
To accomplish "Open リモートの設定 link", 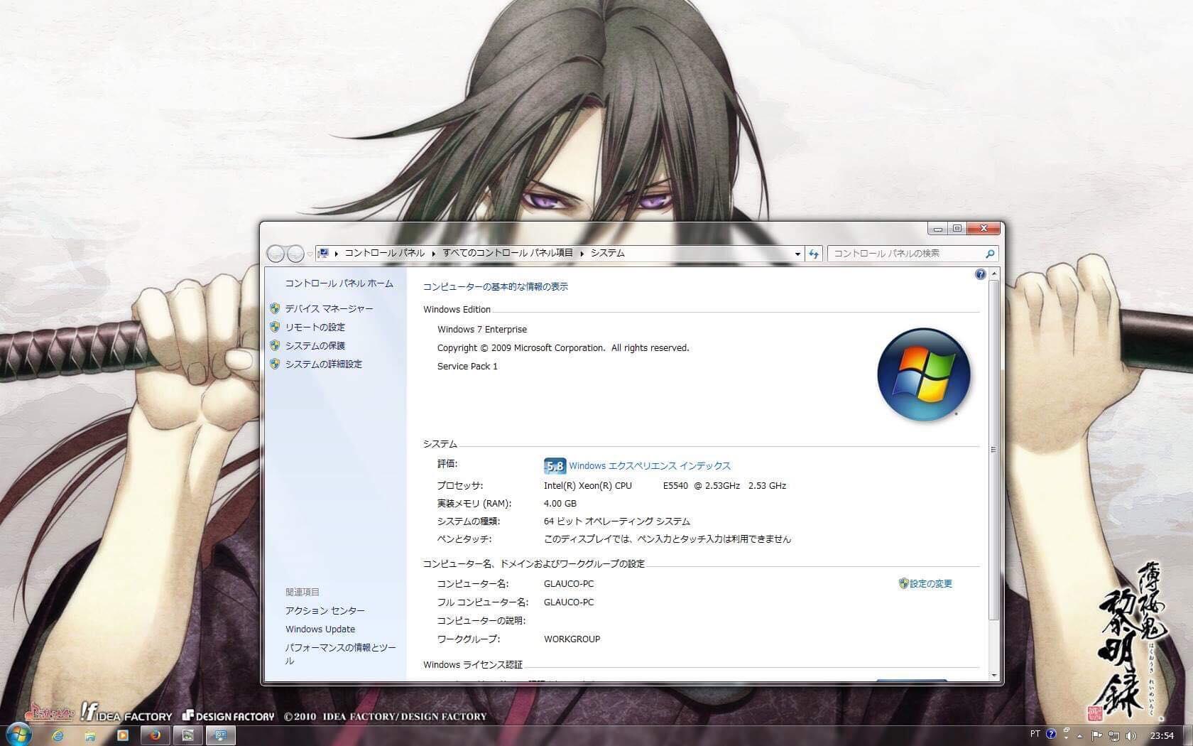I will pos(315,328).
